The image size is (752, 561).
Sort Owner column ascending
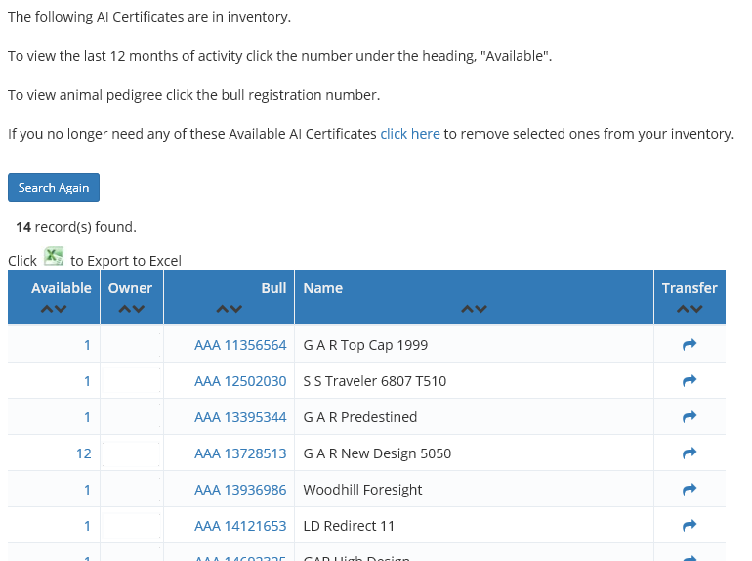click(125, 309)
